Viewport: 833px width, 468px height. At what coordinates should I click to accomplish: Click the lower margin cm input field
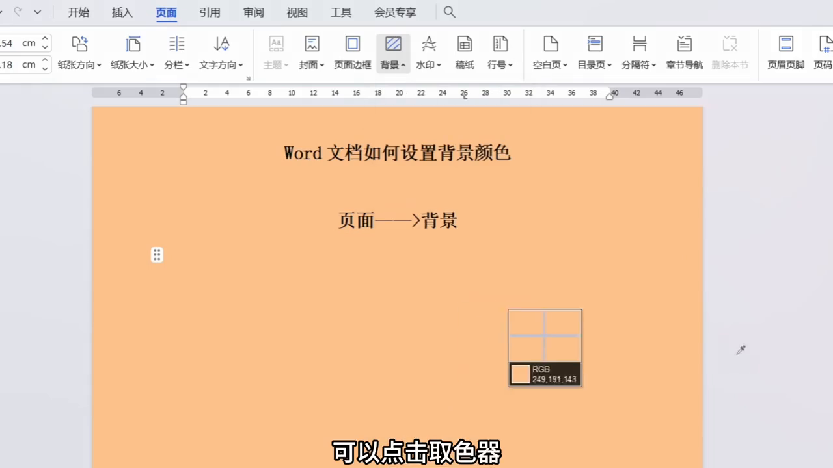click(x=20, y=64)
